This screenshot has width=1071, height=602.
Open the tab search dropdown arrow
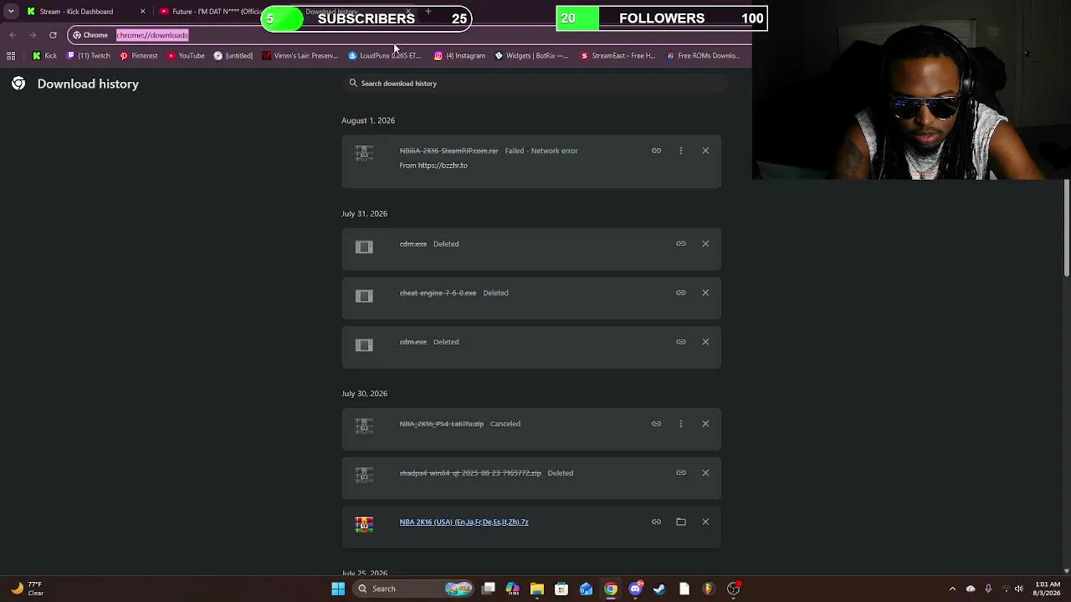coord(11,12)
